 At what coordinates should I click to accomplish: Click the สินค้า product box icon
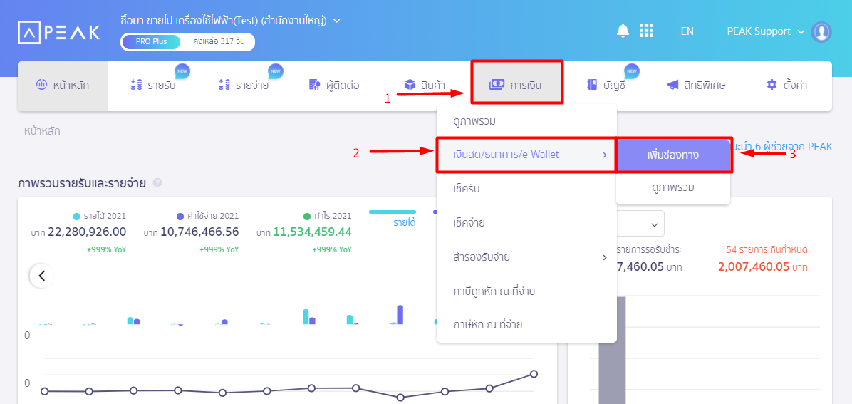click(410, 85)
